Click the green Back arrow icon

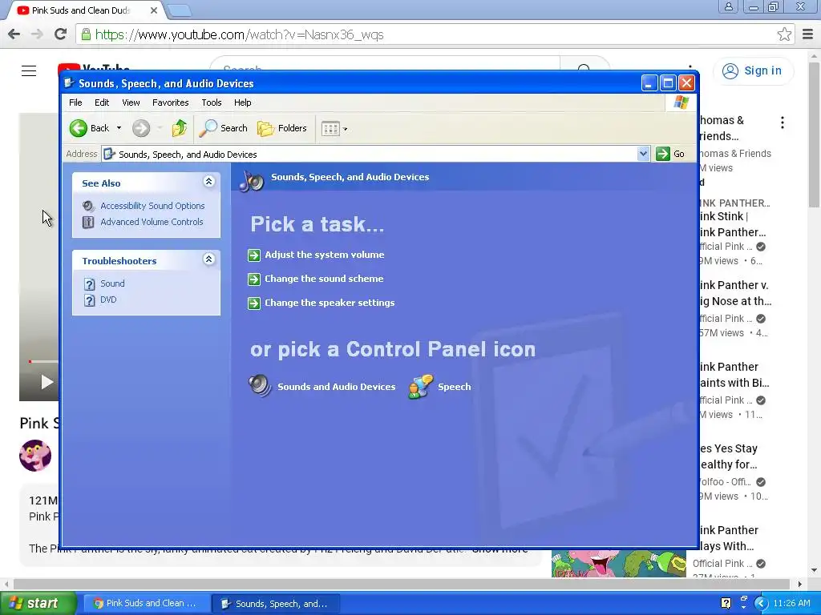point(79,128)
